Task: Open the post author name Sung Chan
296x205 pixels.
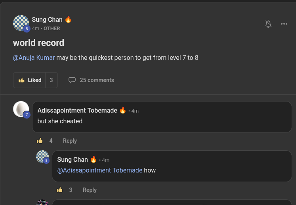Action: click(x=47, y=19)
